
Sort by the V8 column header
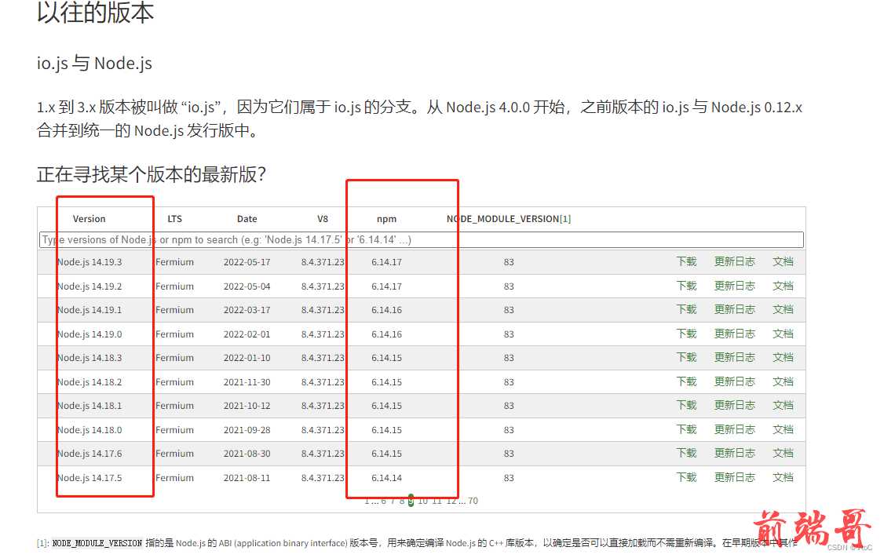click(323, 219)
